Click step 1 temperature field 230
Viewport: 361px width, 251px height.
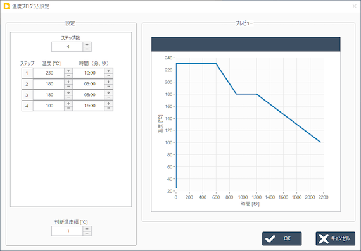point(49,73)
